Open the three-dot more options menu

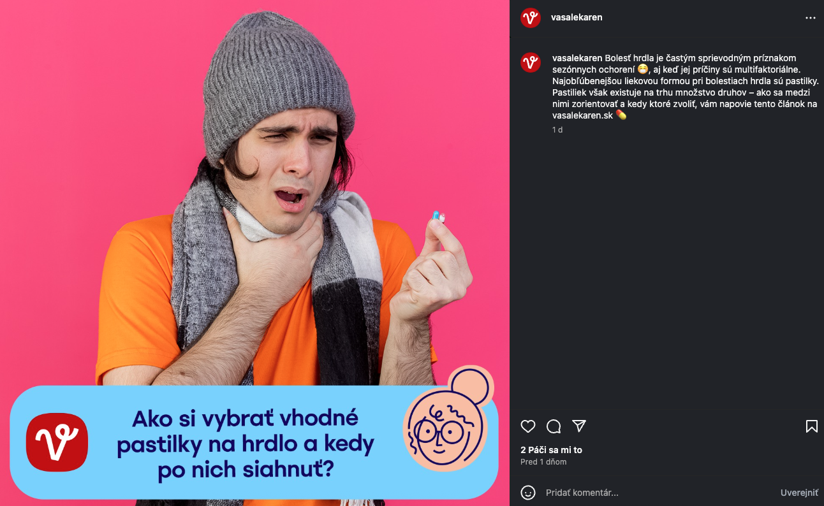(811, 18)
